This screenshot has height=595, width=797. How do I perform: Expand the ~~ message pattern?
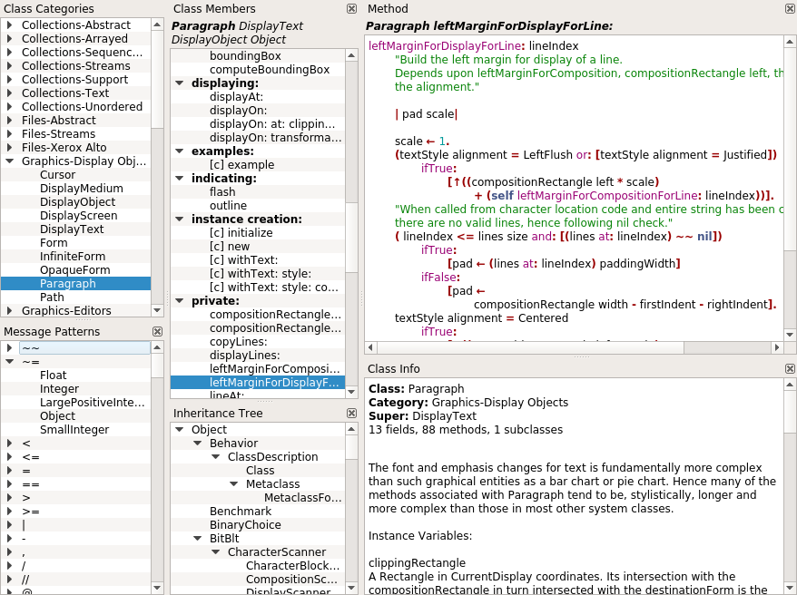coord(9,347)
